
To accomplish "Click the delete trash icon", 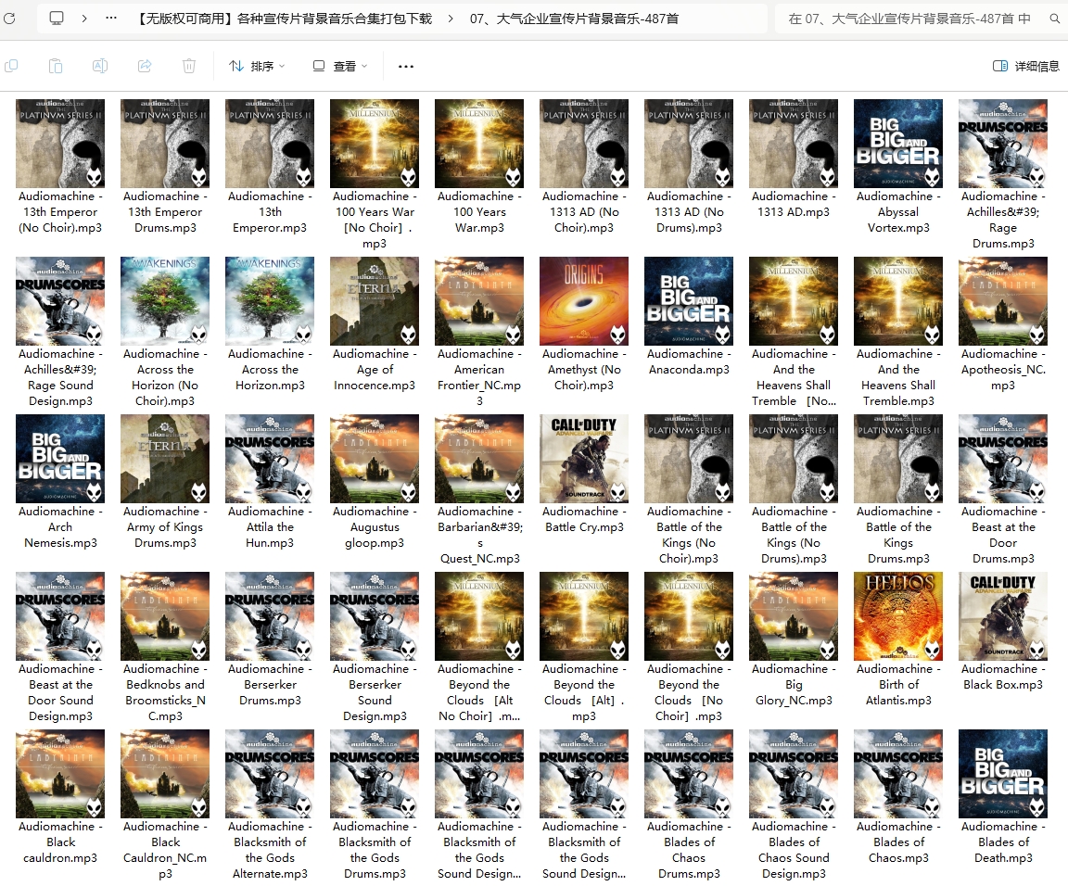I will [x=189, y=66].
